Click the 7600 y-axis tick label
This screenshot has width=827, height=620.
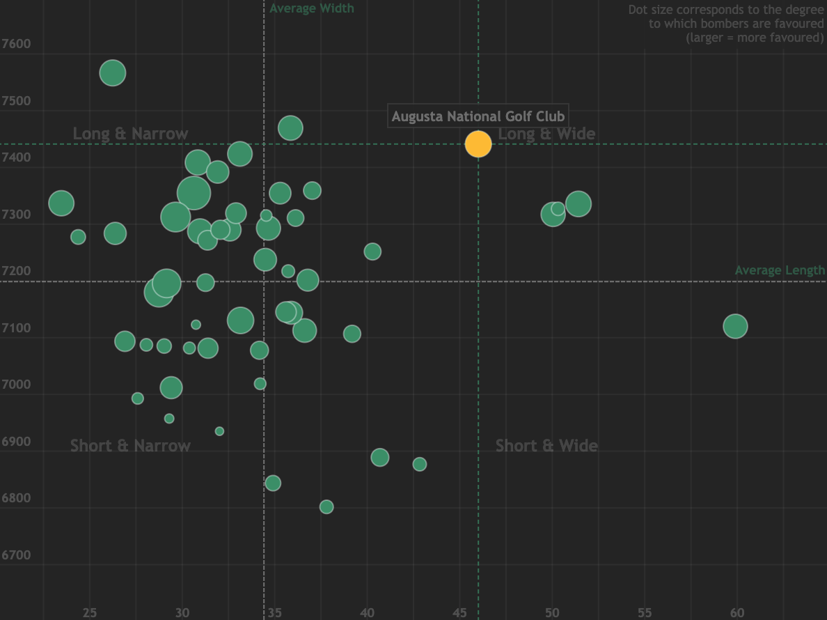point(17,44)
